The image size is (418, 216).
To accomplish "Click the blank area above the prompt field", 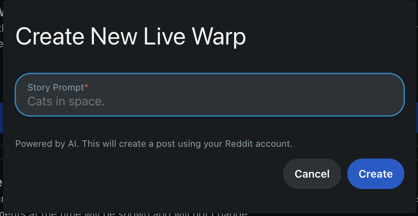I will pyautogui.click(x=210, y=61).
